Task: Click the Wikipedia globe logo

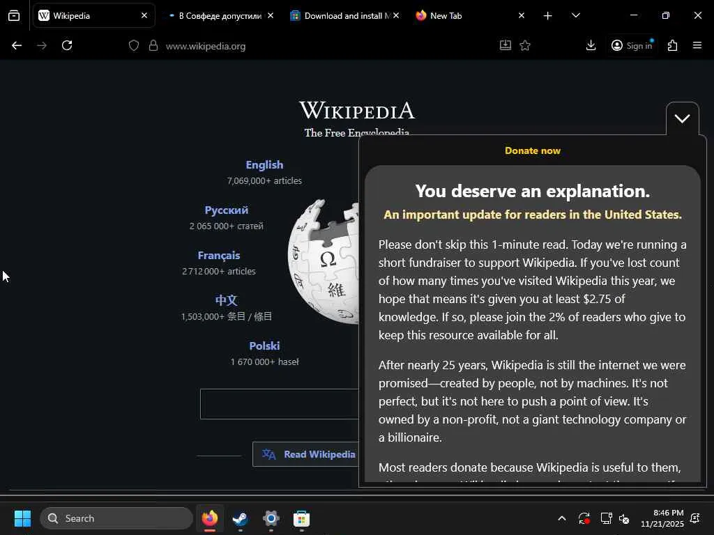Action: tap(324, 262)
